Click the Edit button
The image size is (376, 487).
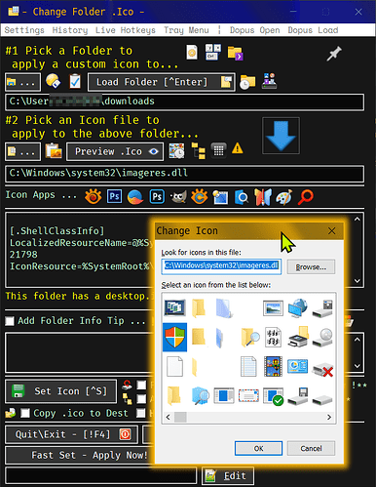pyautogui.click(x=228, y=476)
